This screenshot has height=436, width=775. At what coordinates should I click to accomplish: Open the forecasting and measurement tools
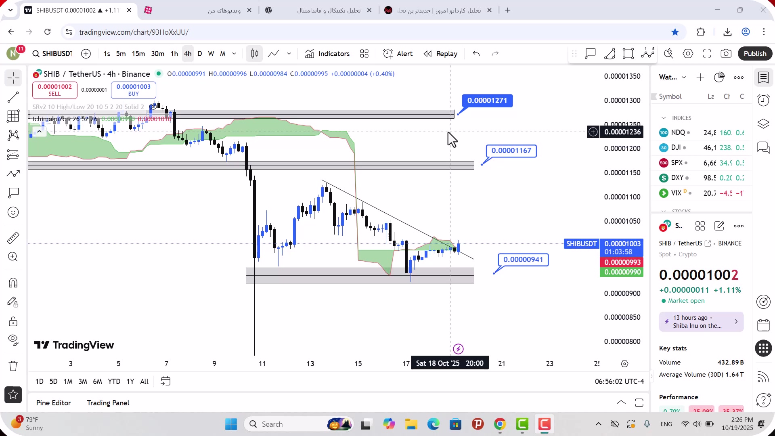tap(13, 155)
